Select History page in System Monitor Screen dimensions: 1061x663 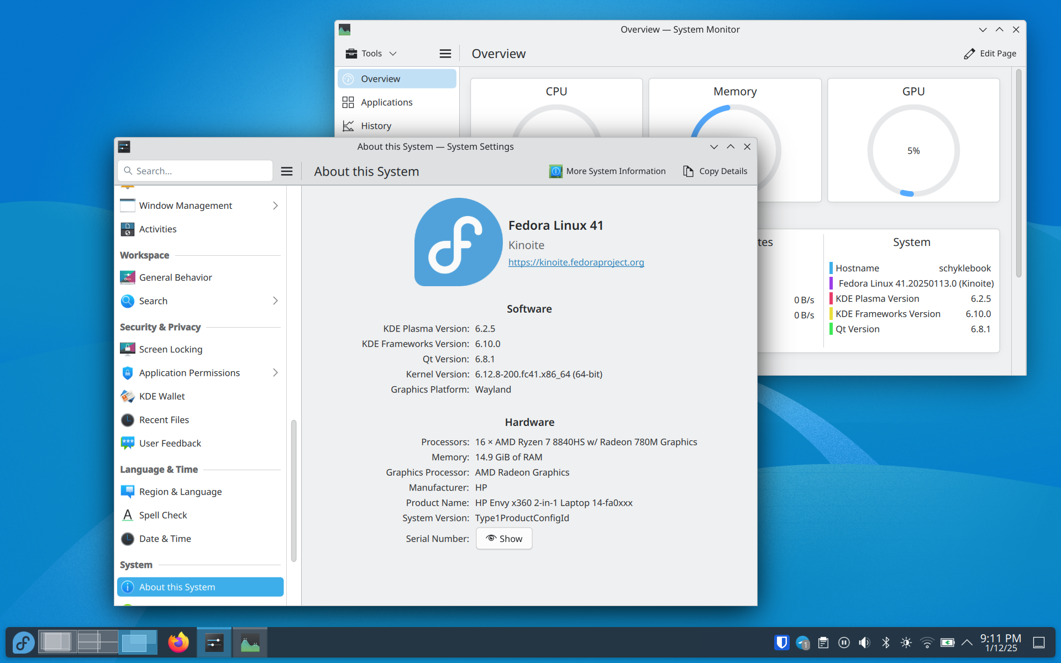(397, 126)
